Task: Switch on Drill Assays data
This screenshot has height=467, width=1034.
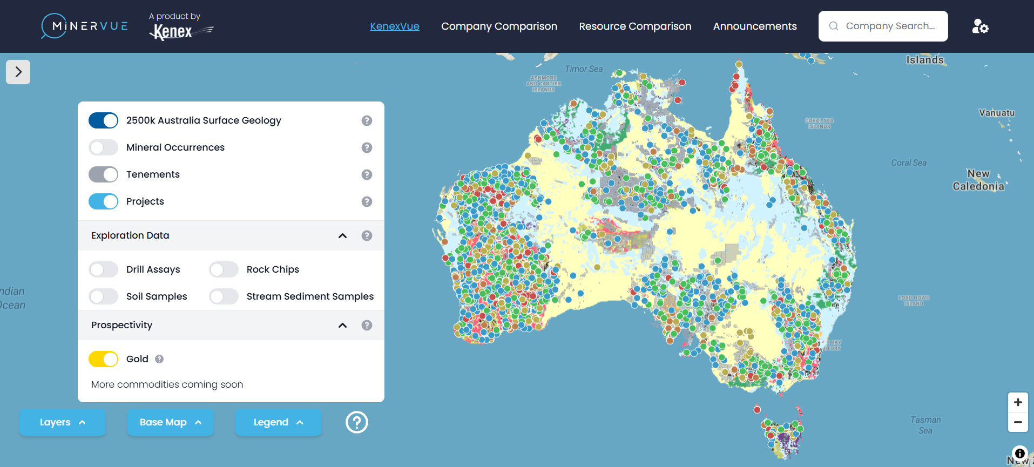Action: pos(103,269)
